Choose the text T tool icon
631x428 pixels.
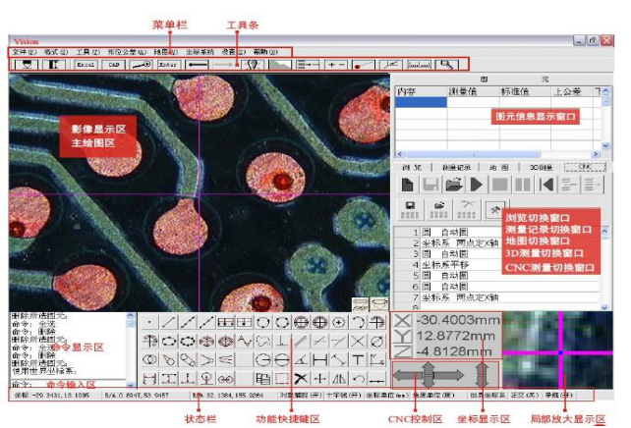point(358,359)
